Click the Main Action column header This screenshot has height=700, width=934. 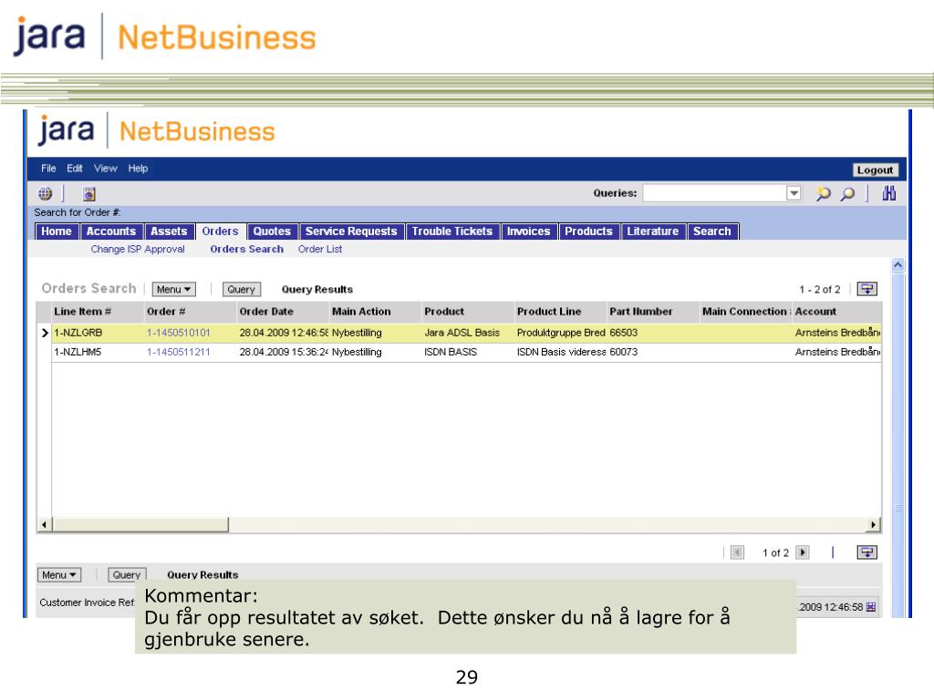click(361, 312)
